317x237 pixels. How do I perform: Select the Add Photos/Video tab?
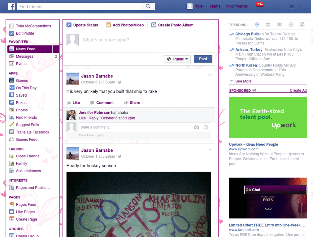[125, 25]
